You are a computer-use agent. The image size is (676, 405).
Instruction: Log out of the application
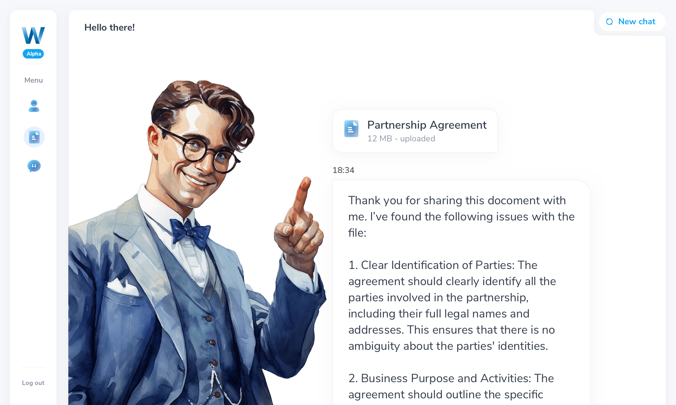[x=33, y=383]
